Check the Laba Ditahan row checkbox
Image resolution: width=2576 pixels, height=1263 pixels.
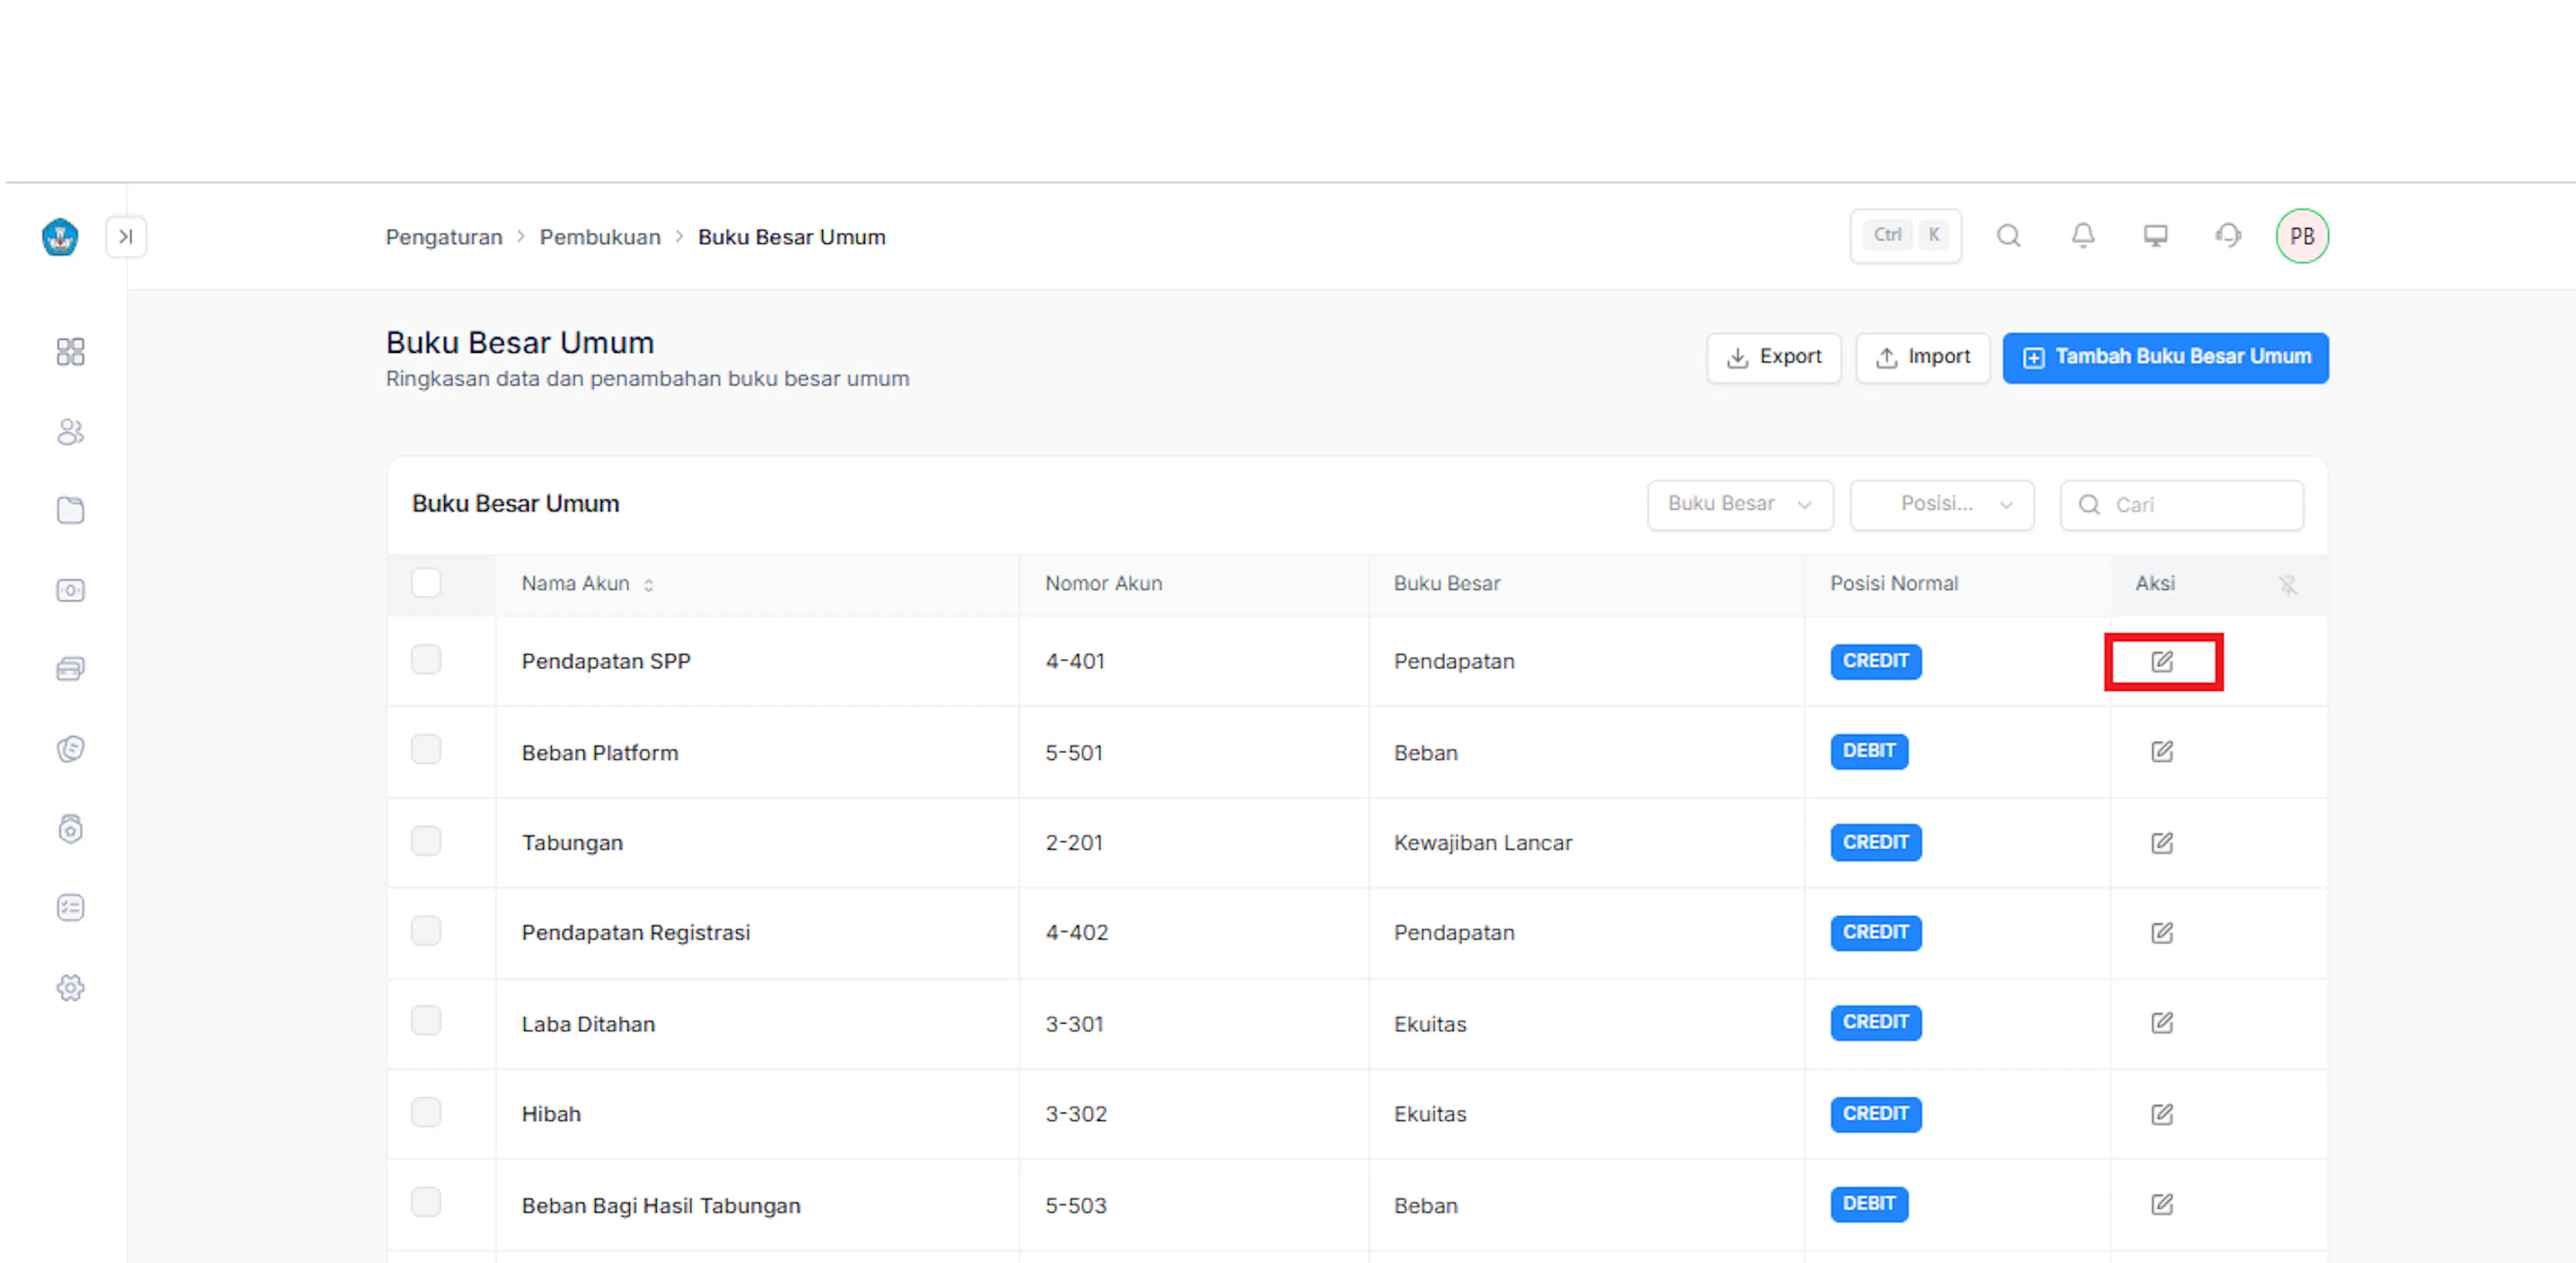click(x=426, y=1020)
